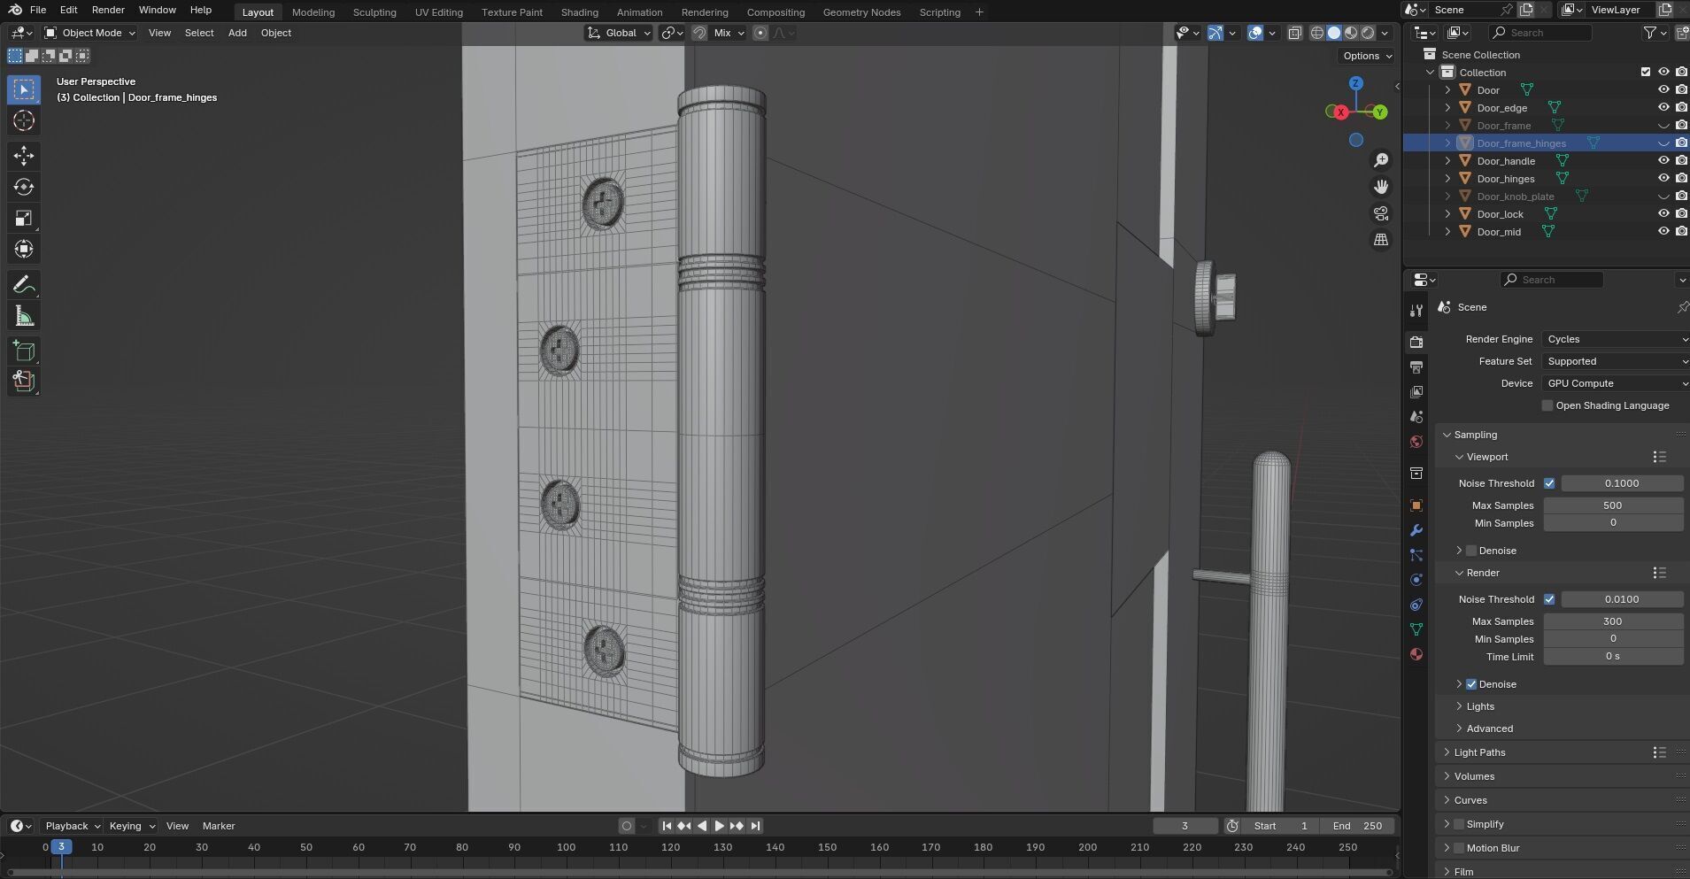This screenshot has width=1690, height=879.
Task: Expand the Lights subpanel
Action: (x=1480, y=706)
